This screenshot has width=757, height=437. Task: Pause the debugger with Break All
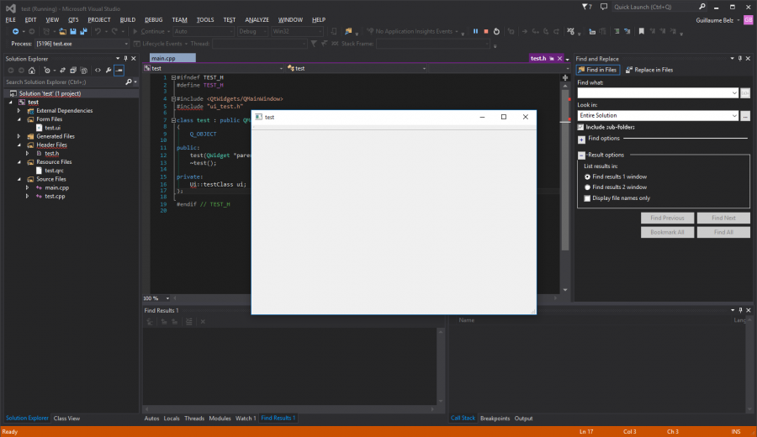coord(475,31)
